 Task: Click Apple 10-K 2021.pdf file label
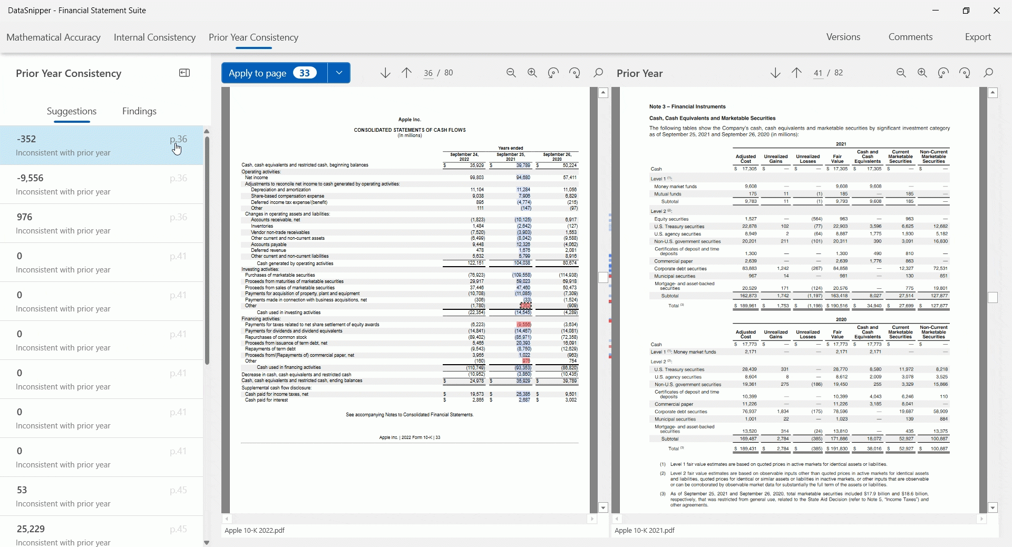[645, 531]
